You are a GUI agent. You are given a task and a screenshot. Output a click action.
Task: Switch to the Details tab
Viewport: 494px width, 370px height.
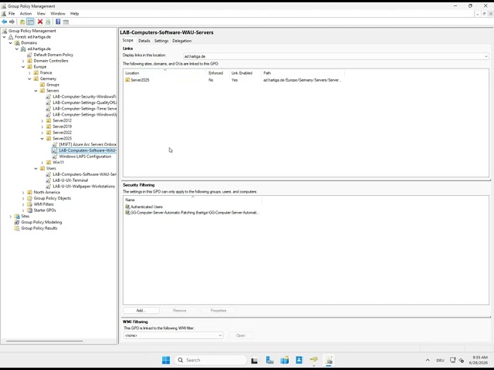click(144, 41)
